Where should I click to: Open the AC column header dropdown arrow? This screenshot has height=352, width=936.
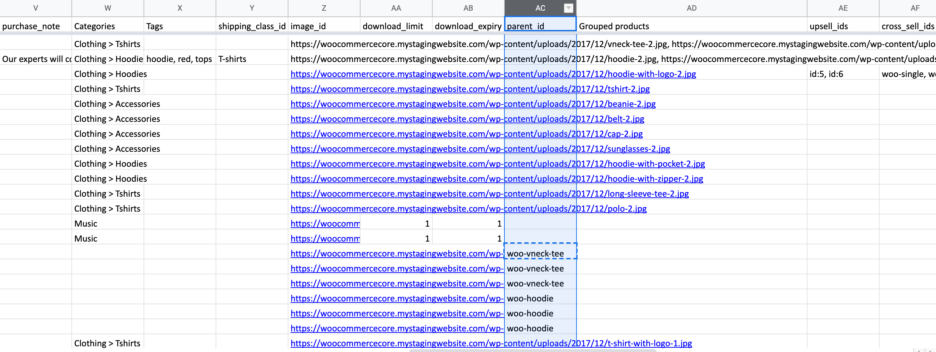(x=568, y=8)
